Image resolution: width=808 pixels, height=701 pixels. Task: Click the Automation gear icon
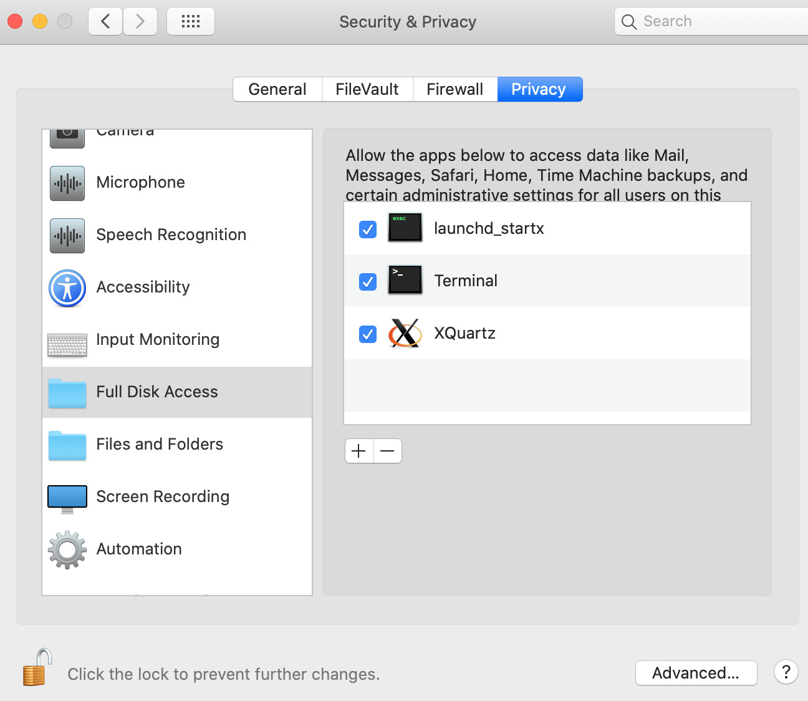[67, 549]
